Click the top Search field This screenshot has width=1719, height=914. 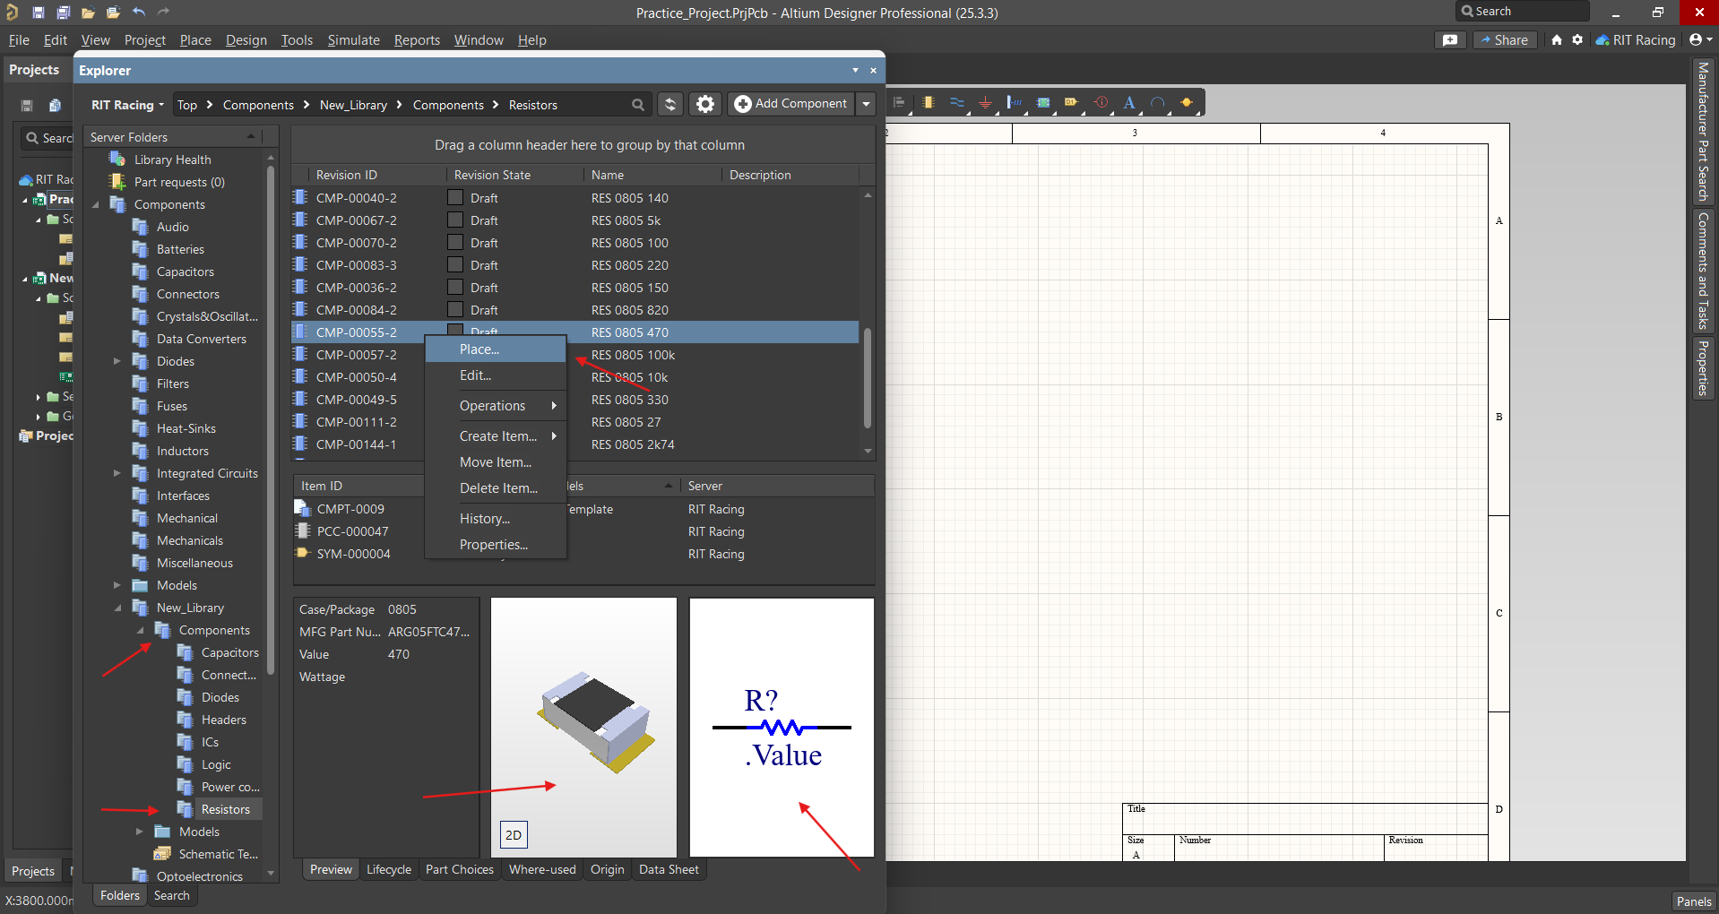(x=1522, y=12)
